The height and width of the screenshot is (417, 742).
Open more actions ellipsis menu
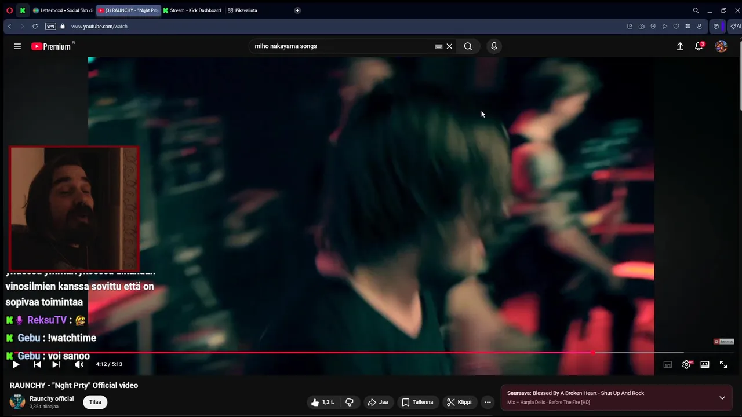tap(488, 402)
